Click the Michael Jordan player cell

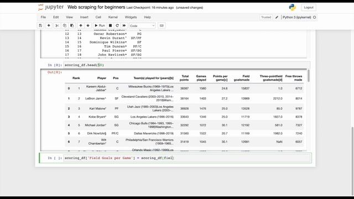[x=96, y=125]
